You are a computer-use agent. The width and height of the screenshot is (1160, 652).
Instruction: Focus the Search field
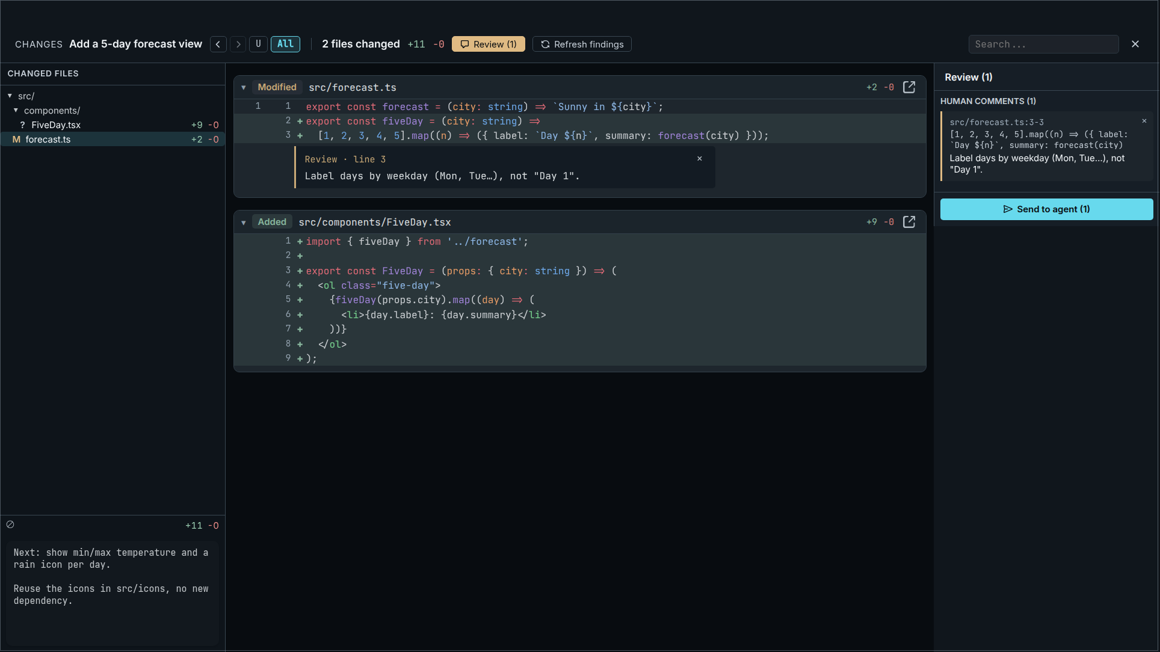tap(1043, 44)
